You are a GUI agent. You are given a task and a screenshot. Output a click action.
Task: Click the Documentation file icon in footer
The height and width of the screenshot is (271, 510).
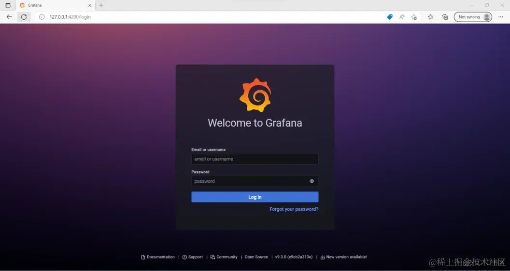[x=143, y=257]
